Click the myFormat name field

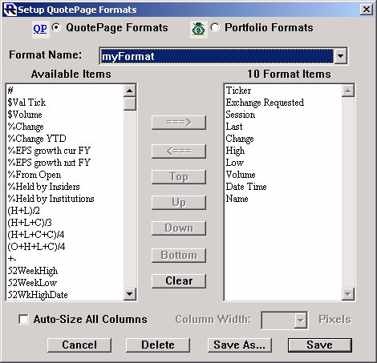[x=217, y=56]
